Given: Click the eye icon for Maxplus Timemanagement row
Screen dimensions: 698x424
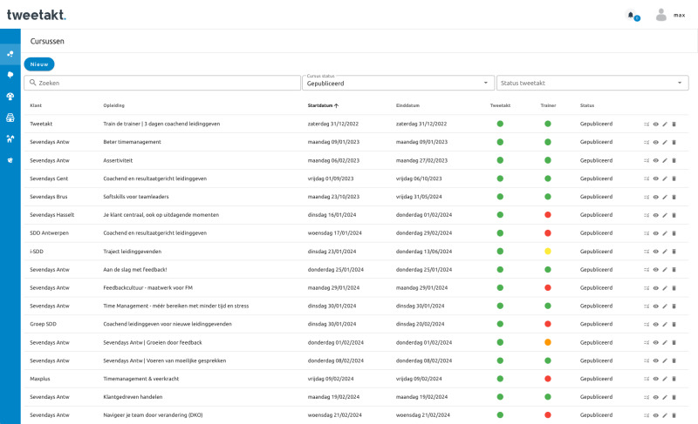Looking at the screenshot, I should [x=656, y=379].
